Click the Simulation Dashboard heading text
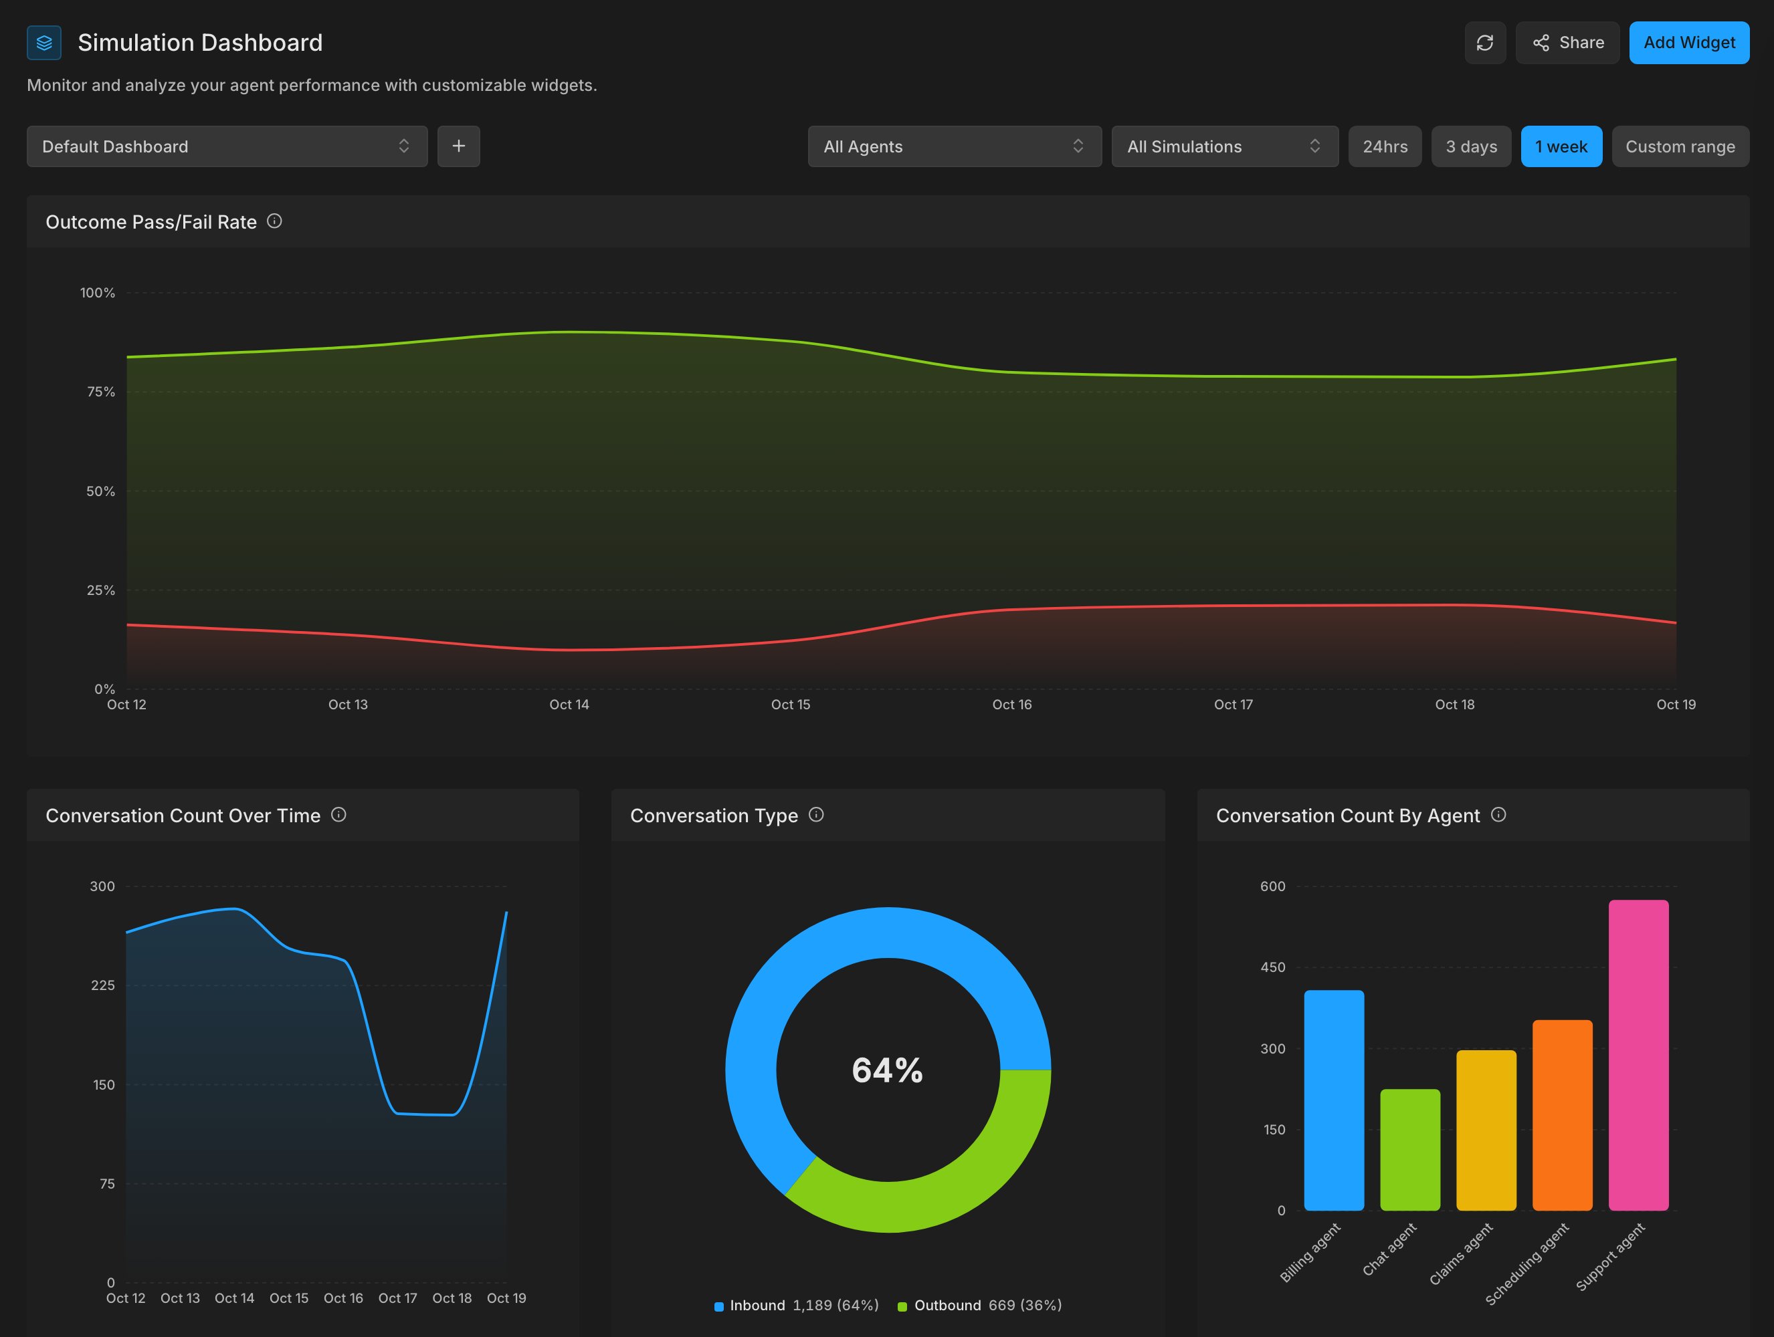 (x=200, y=43)
